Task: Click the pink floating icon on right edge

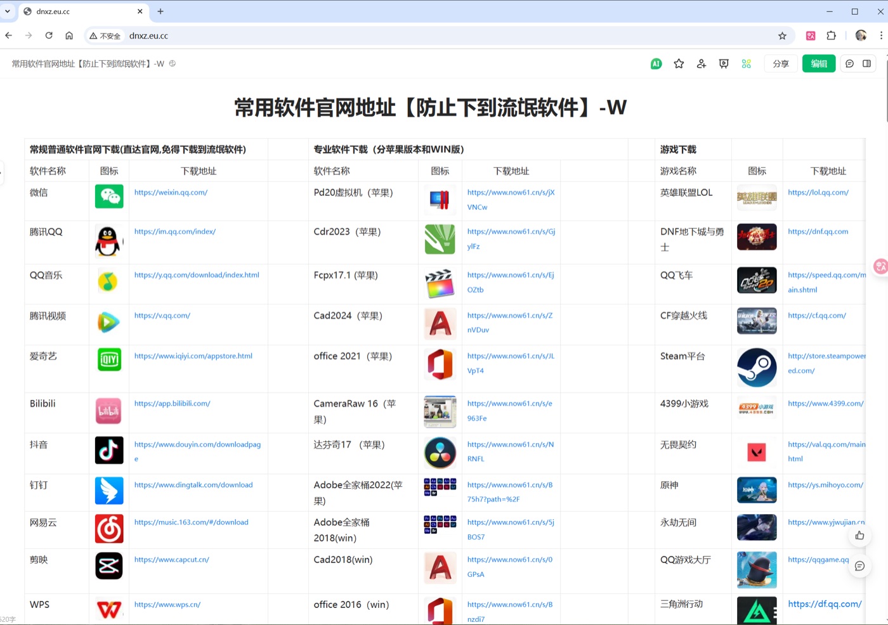Action: (x=881, y=267)
